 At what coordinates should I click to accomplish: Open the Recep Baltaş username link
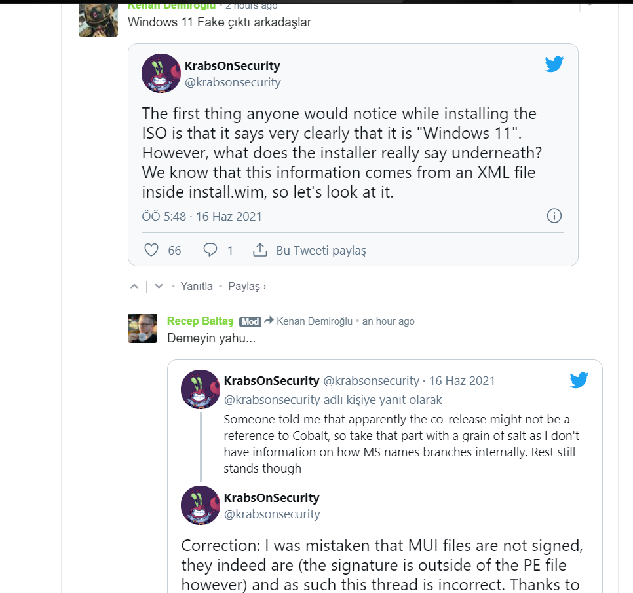click(x=201, y=321)
